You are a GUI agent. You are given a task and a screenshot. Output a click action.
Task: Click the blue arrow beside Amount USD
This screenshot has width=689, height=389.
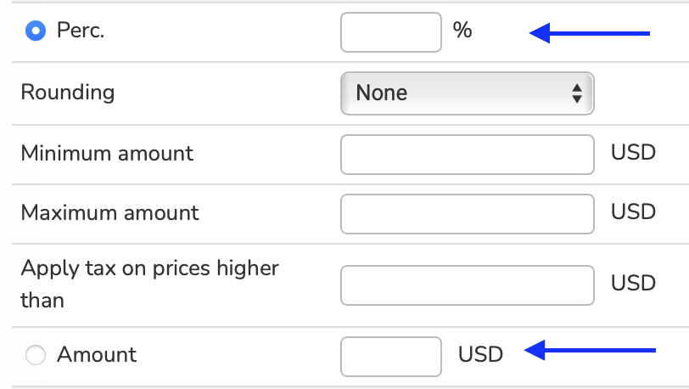(591, 349)
